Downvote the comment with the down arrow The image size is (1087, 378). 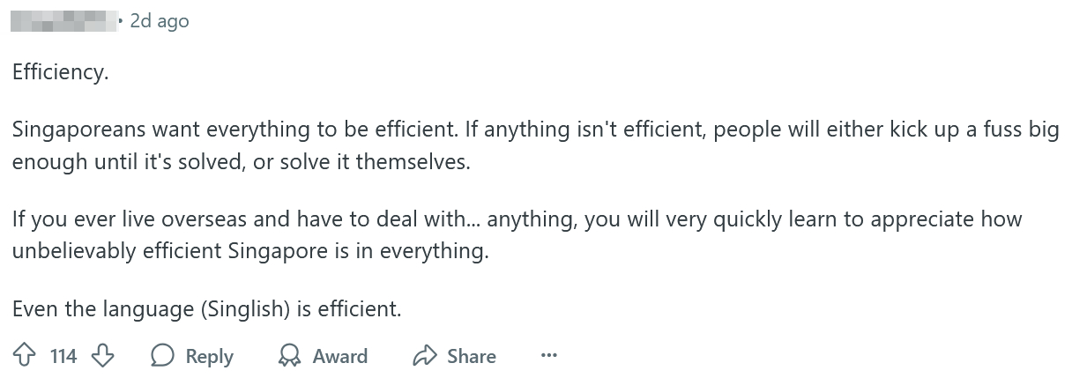(103, 356)
